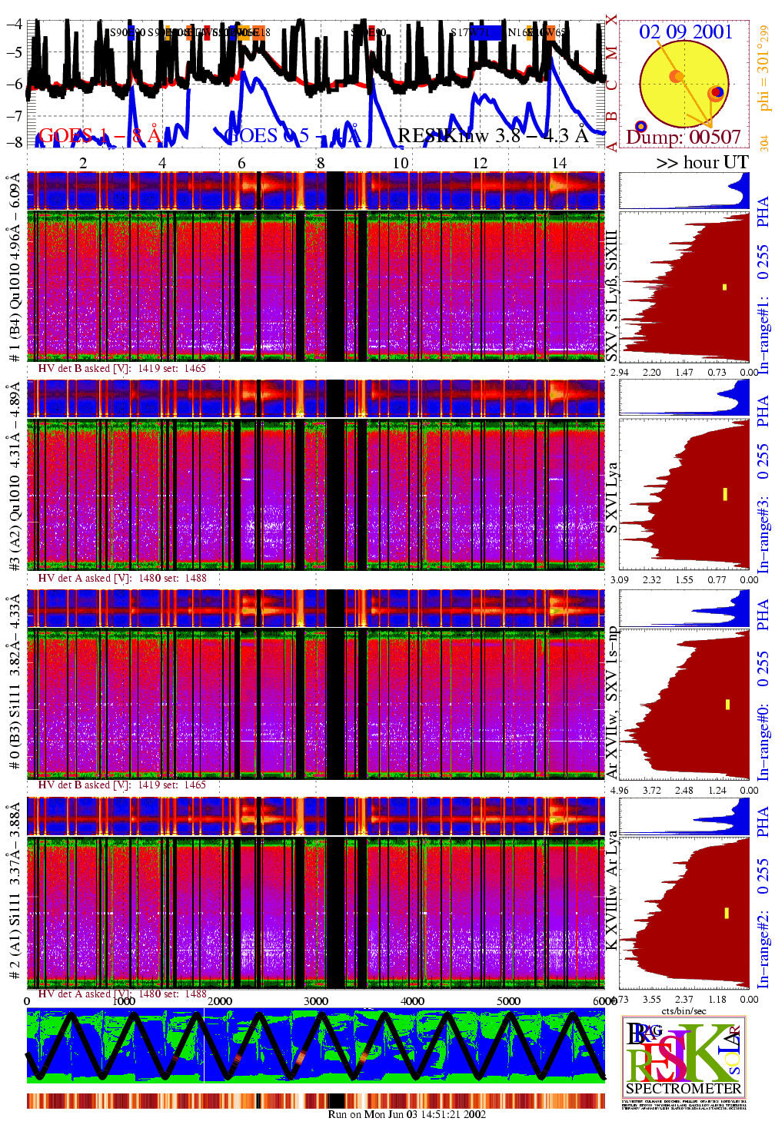Click the yellow in-range marker in channel #0 spectrum
This screenshot has width=775, height=1128.
(727, 704)
